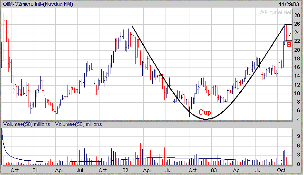304x175 pixels.
Task: Select the 3 volume axis label
Action: pos(298,155)
